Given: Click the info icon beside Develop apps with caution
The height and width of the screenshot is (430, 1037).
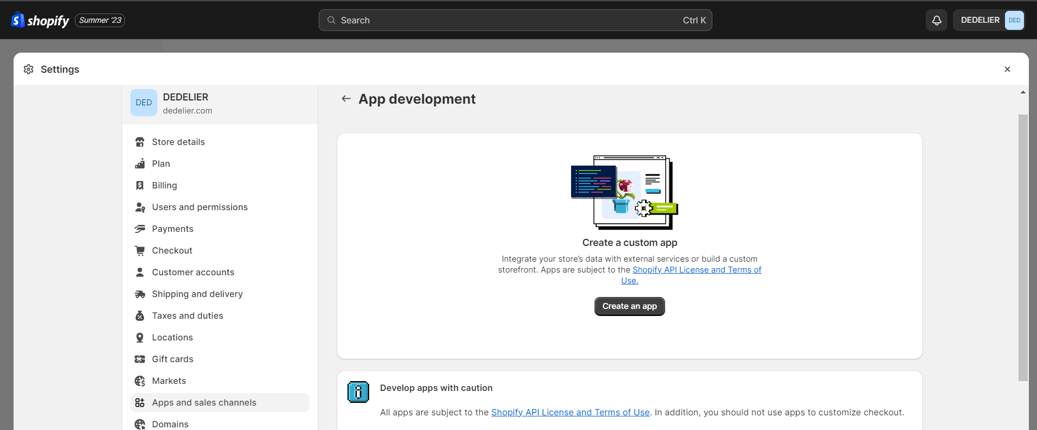Looking at the screenshot, I should 358,392.
